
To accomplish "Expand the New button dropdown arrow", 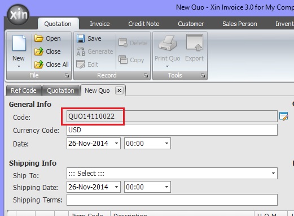I will coord(19,66).
